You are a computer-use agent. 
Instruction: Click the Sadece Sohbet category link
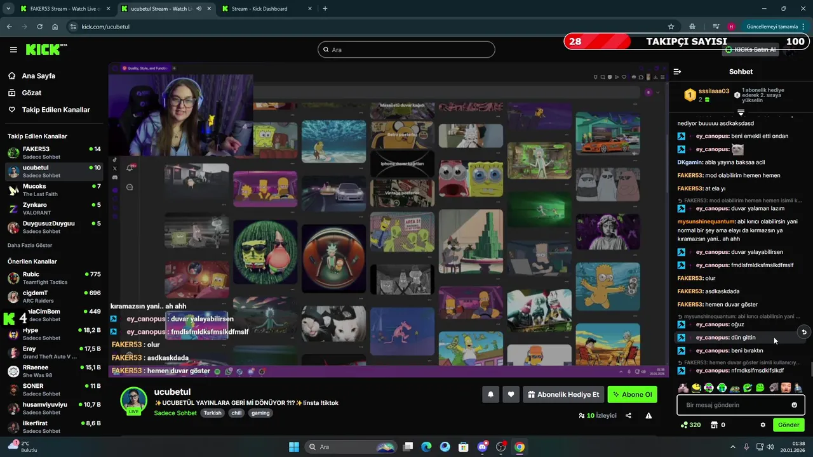click(x=175, y=413)
